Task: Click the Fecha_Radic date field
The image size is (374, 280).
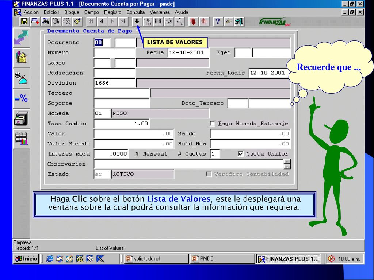Action: point(269,73)
